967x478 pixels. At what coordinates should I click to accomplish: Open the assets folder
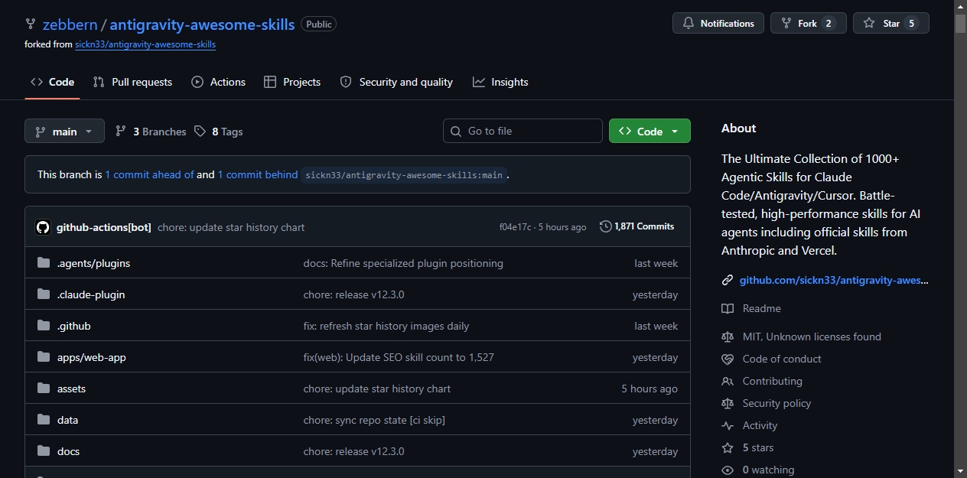(x=72, y=389)
